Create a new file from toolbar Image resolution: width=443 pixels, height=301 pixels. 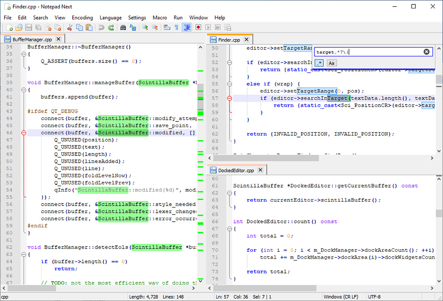coord(9,27)
